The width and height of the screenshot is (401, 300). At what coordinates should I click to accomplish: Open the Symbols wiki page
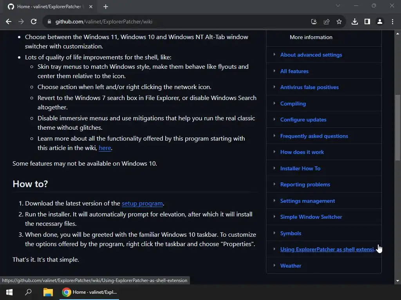[291, 233]
